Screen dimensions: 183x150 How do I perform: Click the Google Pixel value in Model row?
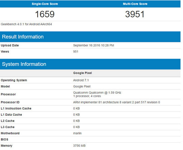[82, 86]
